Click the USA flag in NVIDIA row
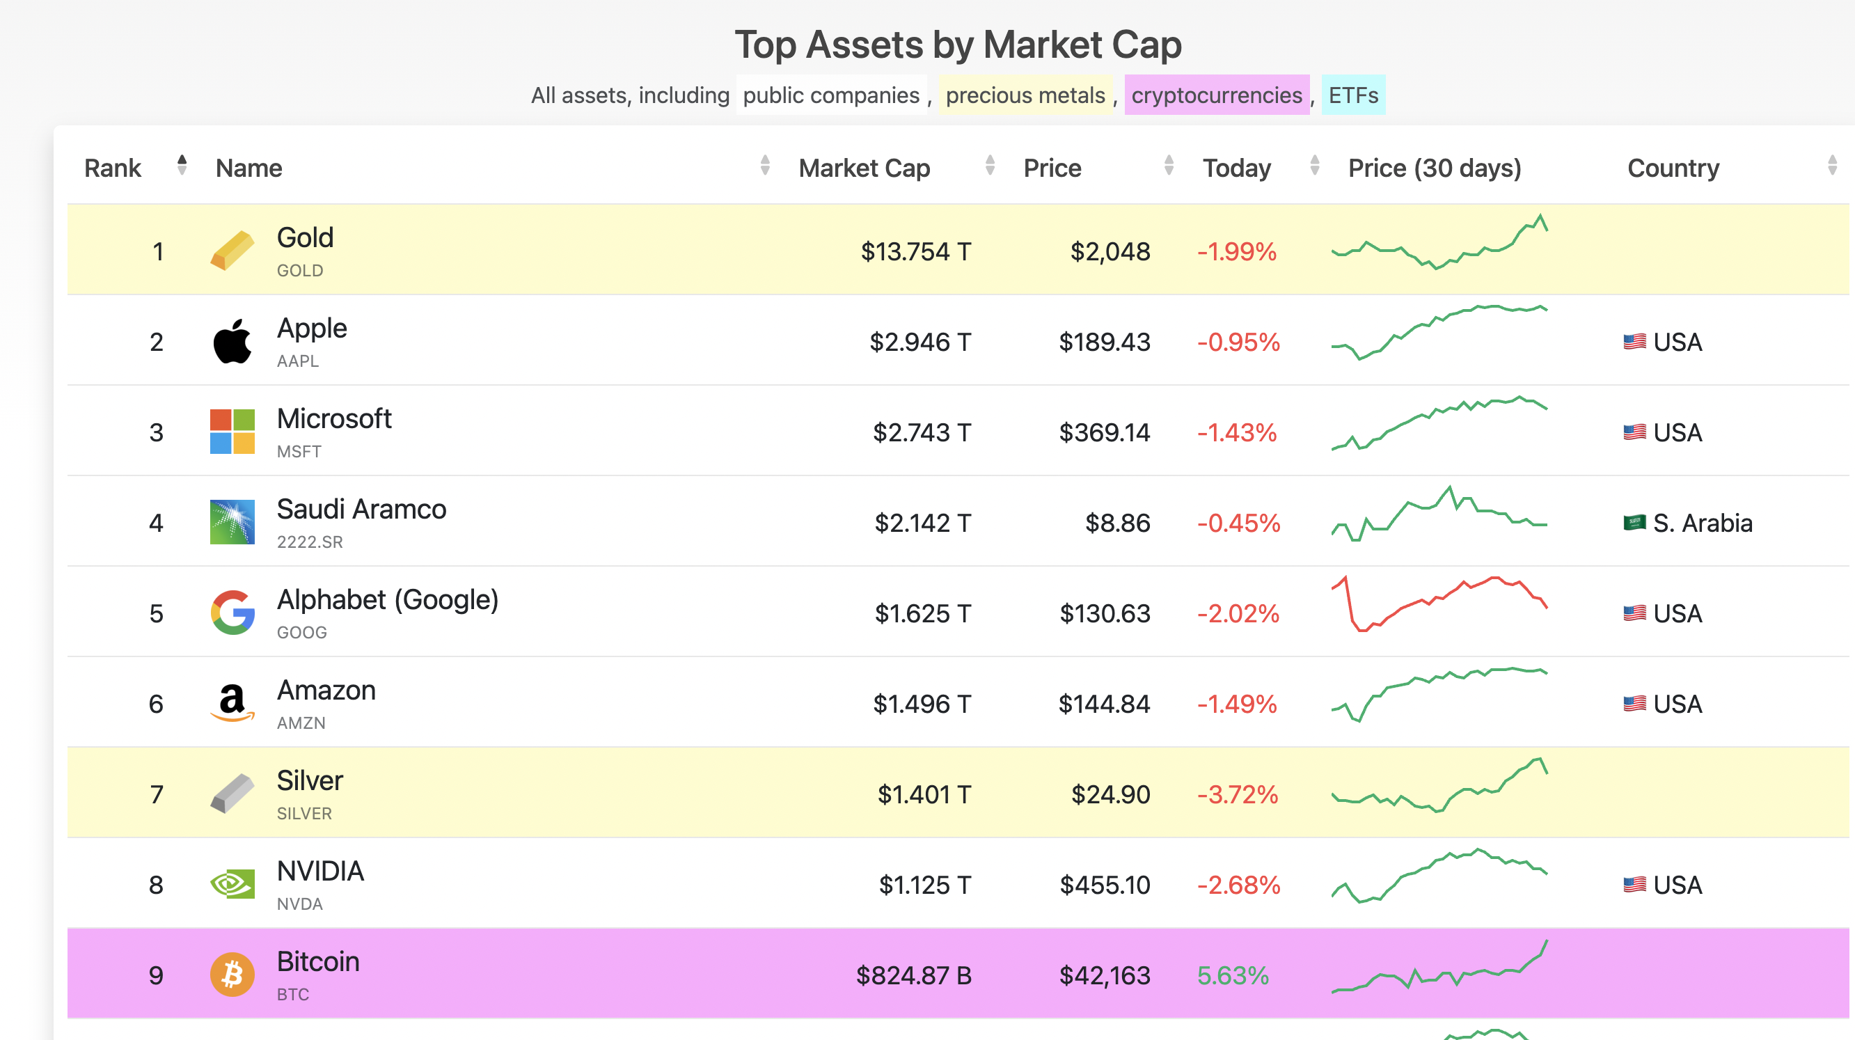The width and height of the screenshot is (1855, 1040). click(1634, 885)
